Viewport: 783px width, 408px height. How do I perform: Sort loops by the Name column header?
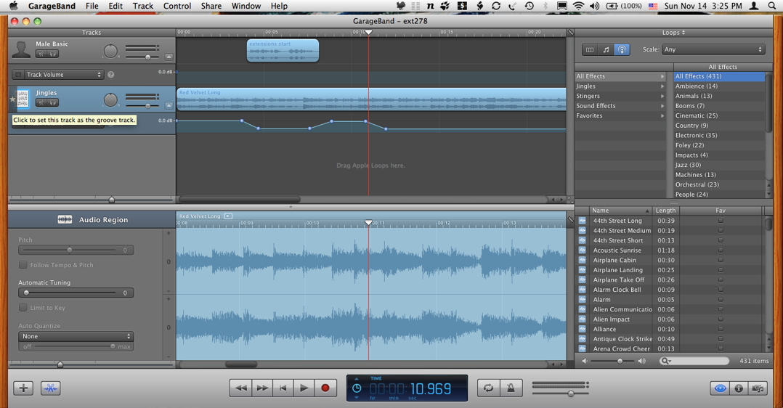(x=620, y=211)
